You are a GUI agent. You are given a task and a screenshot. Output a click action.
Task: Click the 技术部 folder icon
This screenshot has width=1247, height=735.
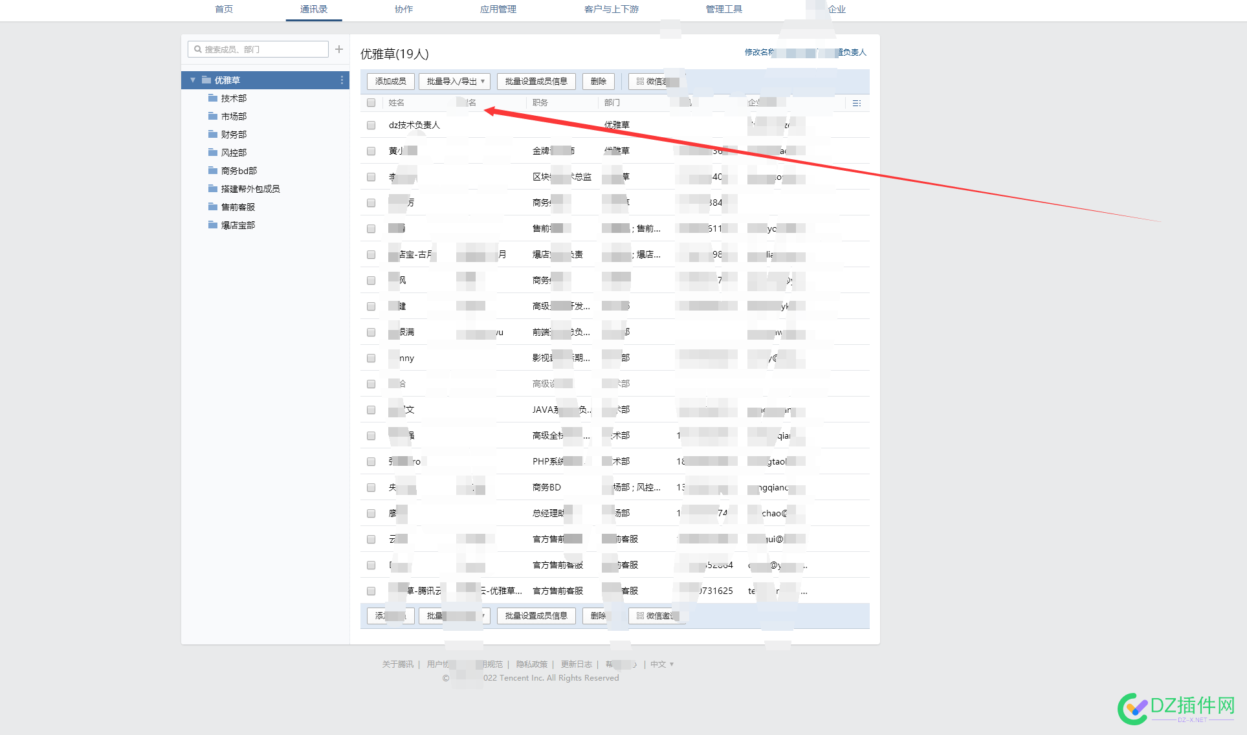click(213, 98)
